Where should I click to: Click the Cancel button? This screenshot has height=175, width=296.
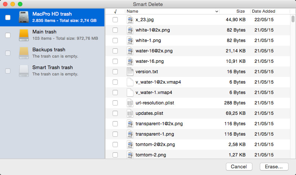click(239, 167)
